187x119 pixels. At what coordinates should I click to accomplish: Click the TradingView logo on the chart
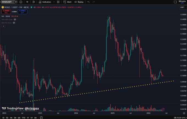tap(13, 108)
